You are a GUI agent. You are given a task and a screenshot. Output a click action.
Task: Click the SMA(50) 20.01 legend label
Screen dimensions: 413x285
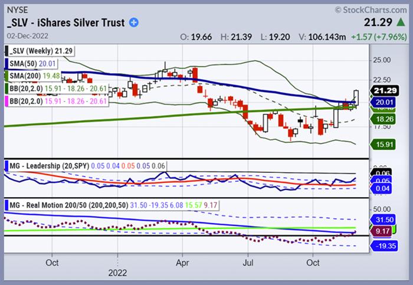pos(32,64)
